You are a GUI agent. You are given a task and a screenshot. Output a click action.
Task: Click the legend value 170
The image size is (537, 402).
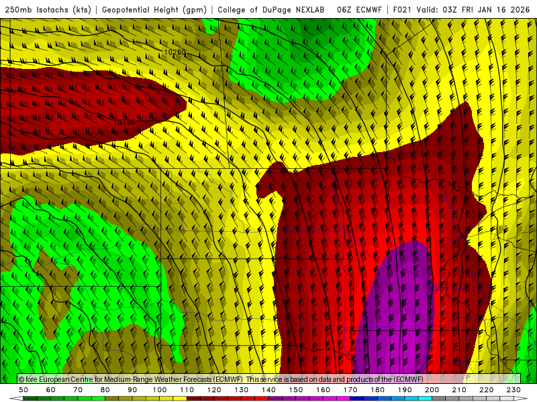[x=350, y=390]
